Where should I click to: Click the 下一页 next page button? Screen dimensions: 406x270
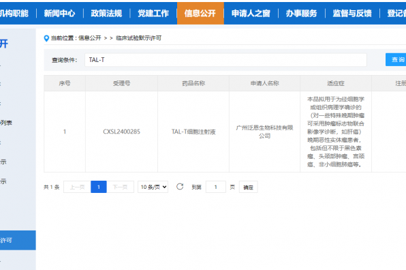click(x=121, y=187)
